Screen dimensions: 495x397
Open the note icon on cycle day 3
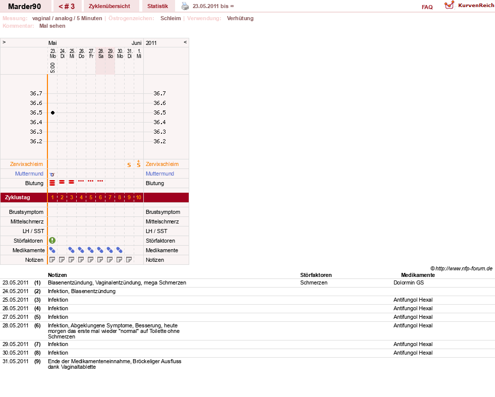pyautogui.click(x=72, y=260)
